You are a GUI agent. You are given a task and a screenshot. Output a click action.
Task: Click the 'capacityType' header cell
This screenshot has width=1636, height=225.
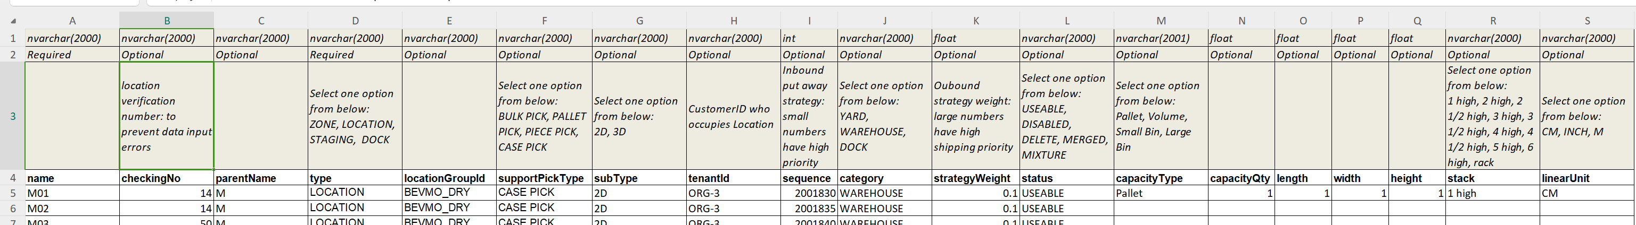tap(1160, 178)
